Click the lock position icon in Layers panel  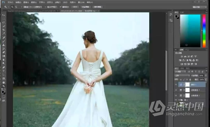pyautogui.click(x=187, y=80)
